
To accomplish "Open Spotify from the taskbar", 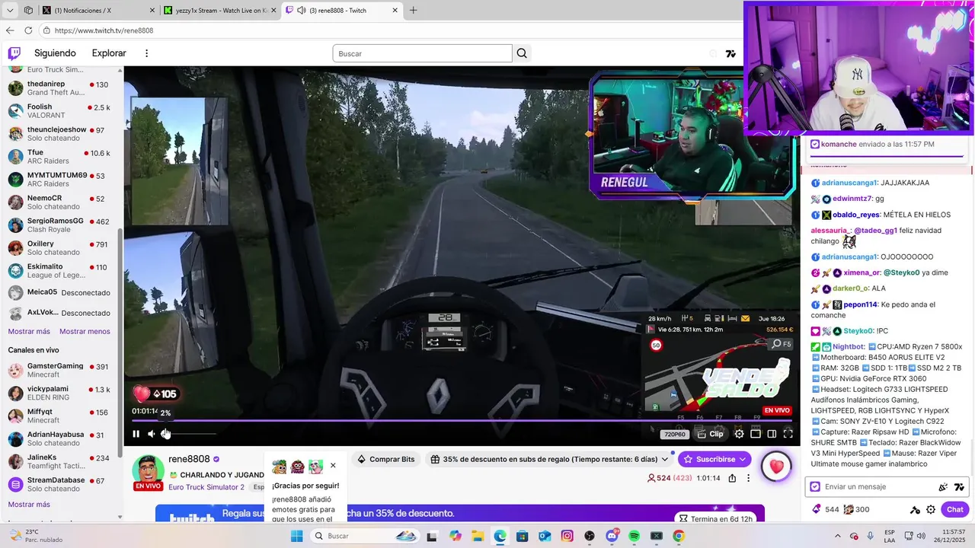I will coord(635,536).
